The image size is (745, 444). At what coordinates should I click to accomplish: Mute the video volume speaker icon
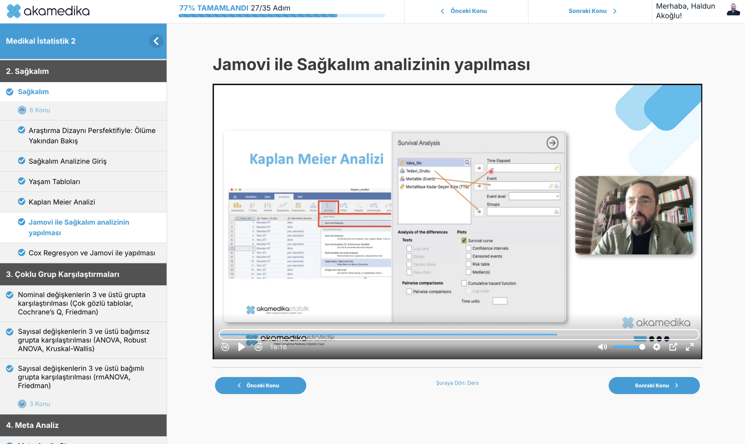602,347
